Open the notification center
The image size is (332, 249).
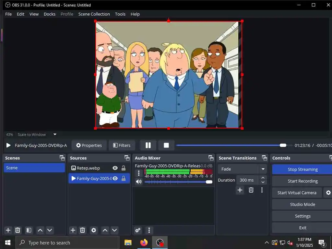(x=322, y=243)
